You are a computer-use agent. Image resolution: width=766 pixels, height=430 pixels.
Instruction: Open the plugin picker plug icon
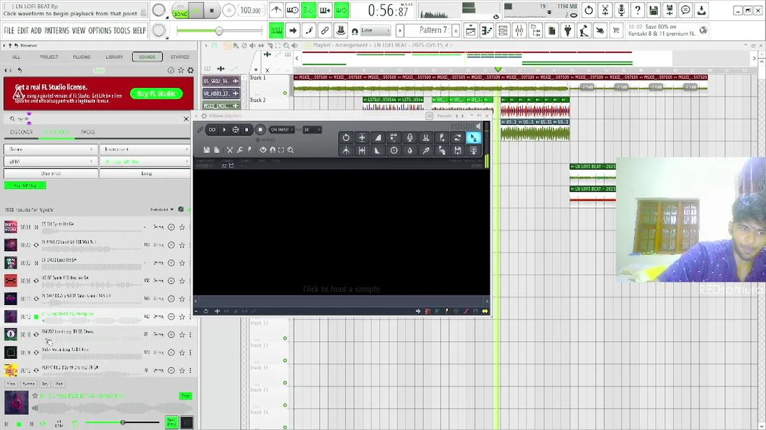coord(567,30)
